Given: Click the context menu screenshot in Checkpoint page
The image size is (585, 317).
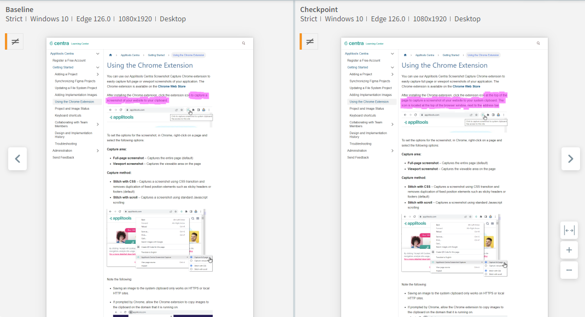Looking at the screenshot, I should pyautogui.click(x=453, y=244).
